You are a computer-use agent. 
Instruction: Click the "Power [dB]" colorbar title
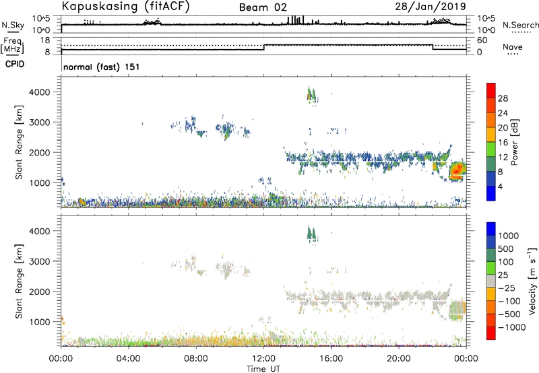click(x=514, y=142)
